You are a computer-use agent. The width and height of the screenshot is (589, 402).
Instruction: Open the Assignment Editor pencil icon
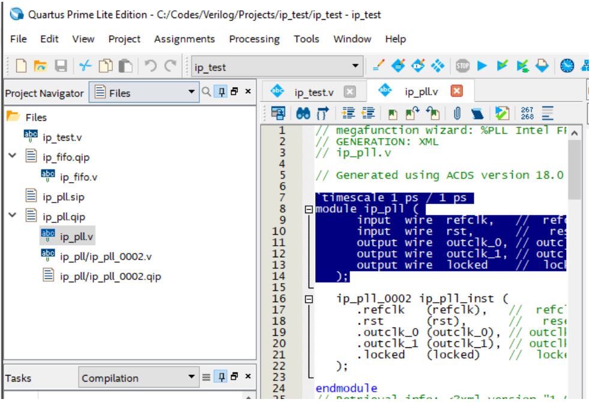click(378, 66)
